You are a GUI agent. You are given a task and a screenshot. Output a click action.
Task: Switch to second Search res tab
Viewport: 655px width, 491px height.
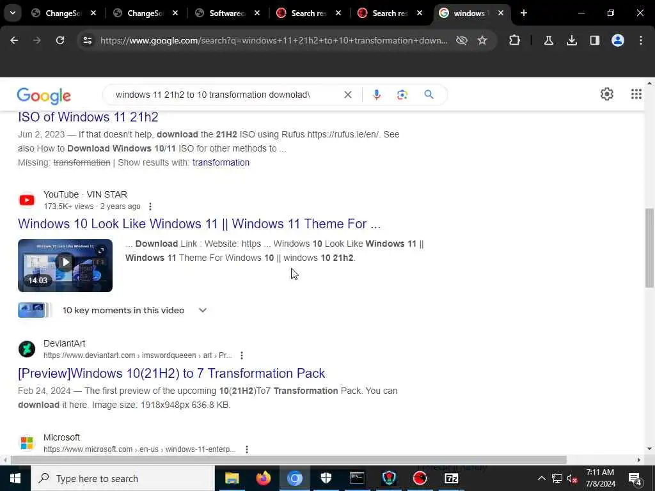click(390, 13)
